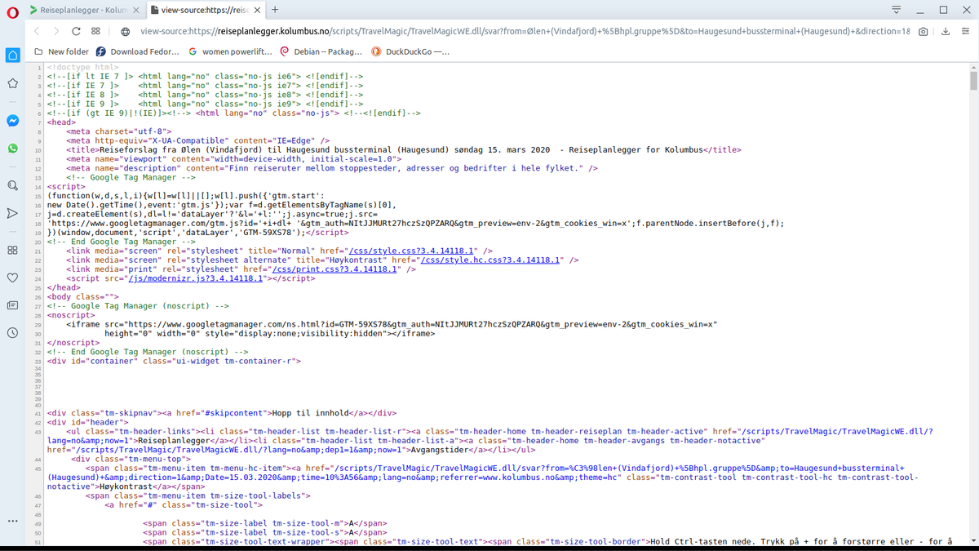Open the Downloads toolbar icon
979x551 pixels.
pos(945,32)
